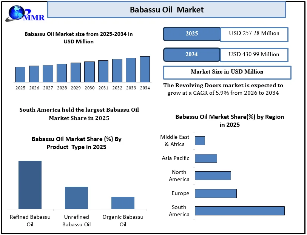
Task: Click the Organic Babassu Oil label
Action: [123, 221]
